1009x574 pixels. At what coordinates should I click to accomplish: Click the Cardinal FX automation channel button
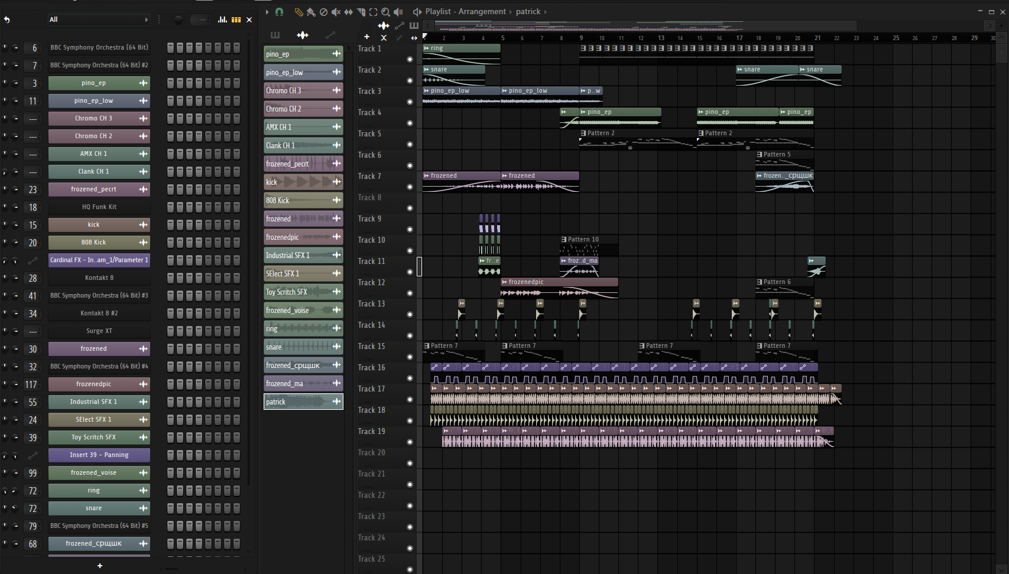99,260
